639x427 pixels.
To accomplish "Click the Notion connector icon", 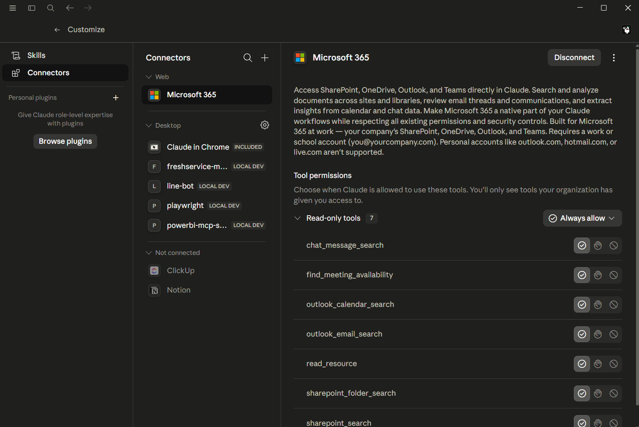I will pyautogui.click(x=154, y=290).
